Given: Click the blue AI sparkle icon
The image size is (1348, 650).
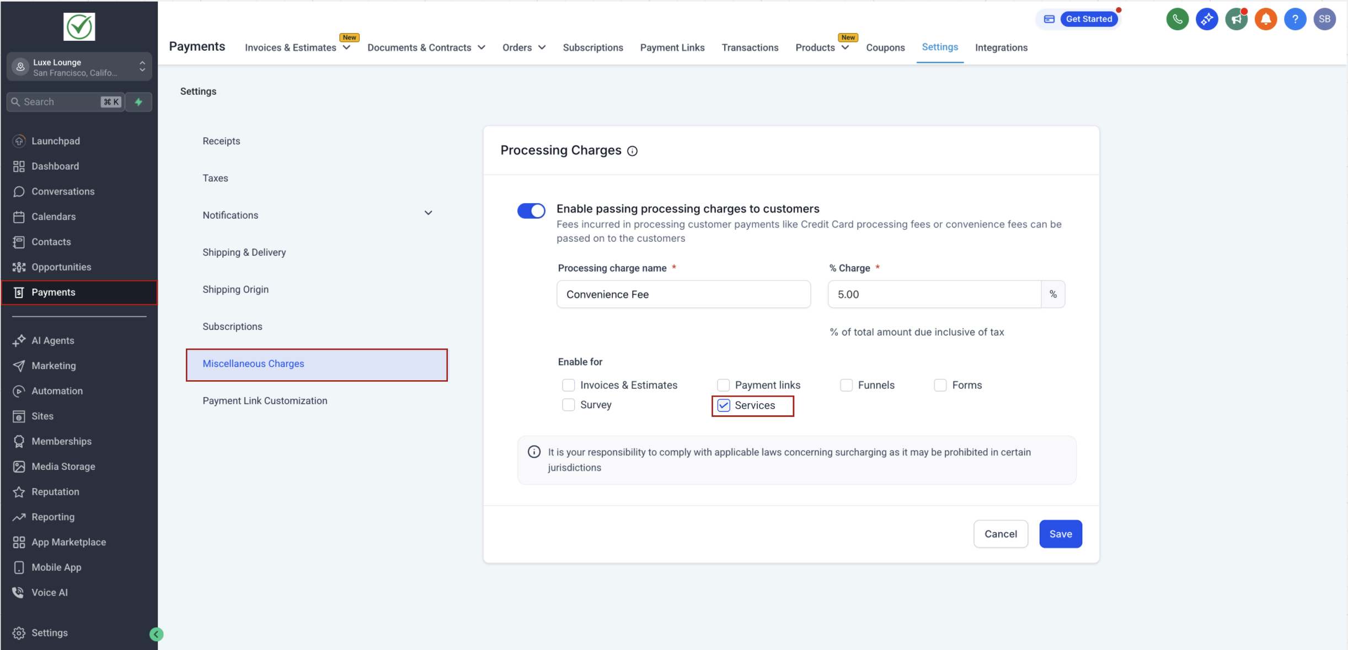Looking at the screenshot, I should [1206, 19].
